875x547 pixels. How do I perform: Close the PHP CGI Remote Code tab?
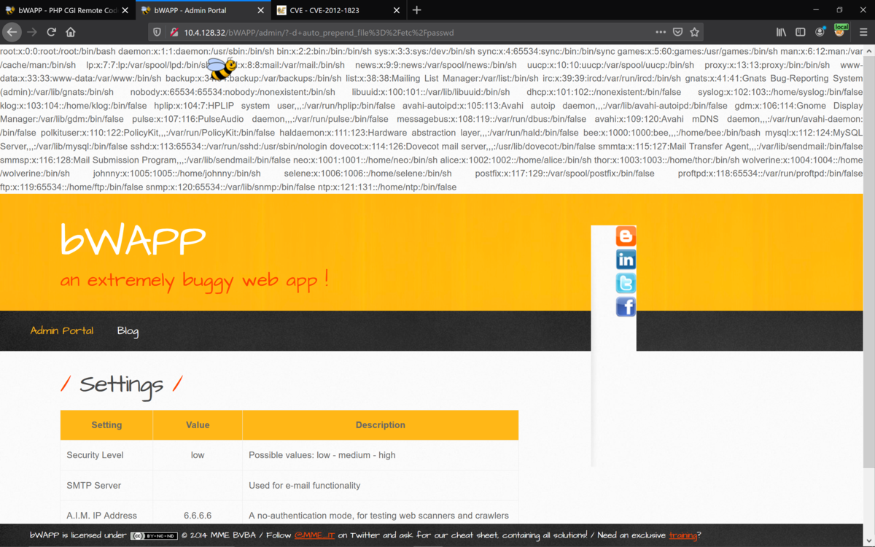click(x=125, y=10)
